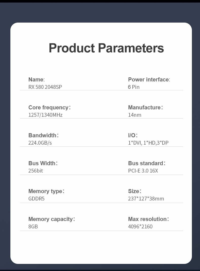Click the Memory type label
Image resolution: width=200 pixels, height=271 pixels.
coord(46,191)
